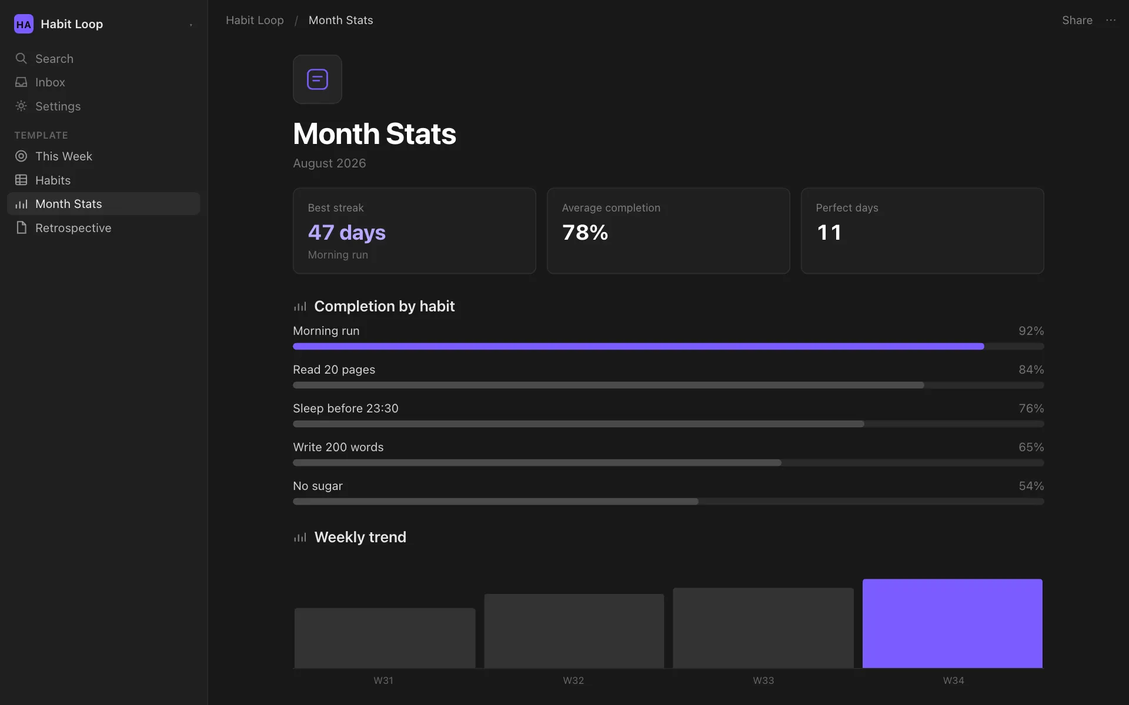This screenshot has width=1129, height=705.
Task: Open the three-dot more options menu
Action: click(x=1111, y=20)
